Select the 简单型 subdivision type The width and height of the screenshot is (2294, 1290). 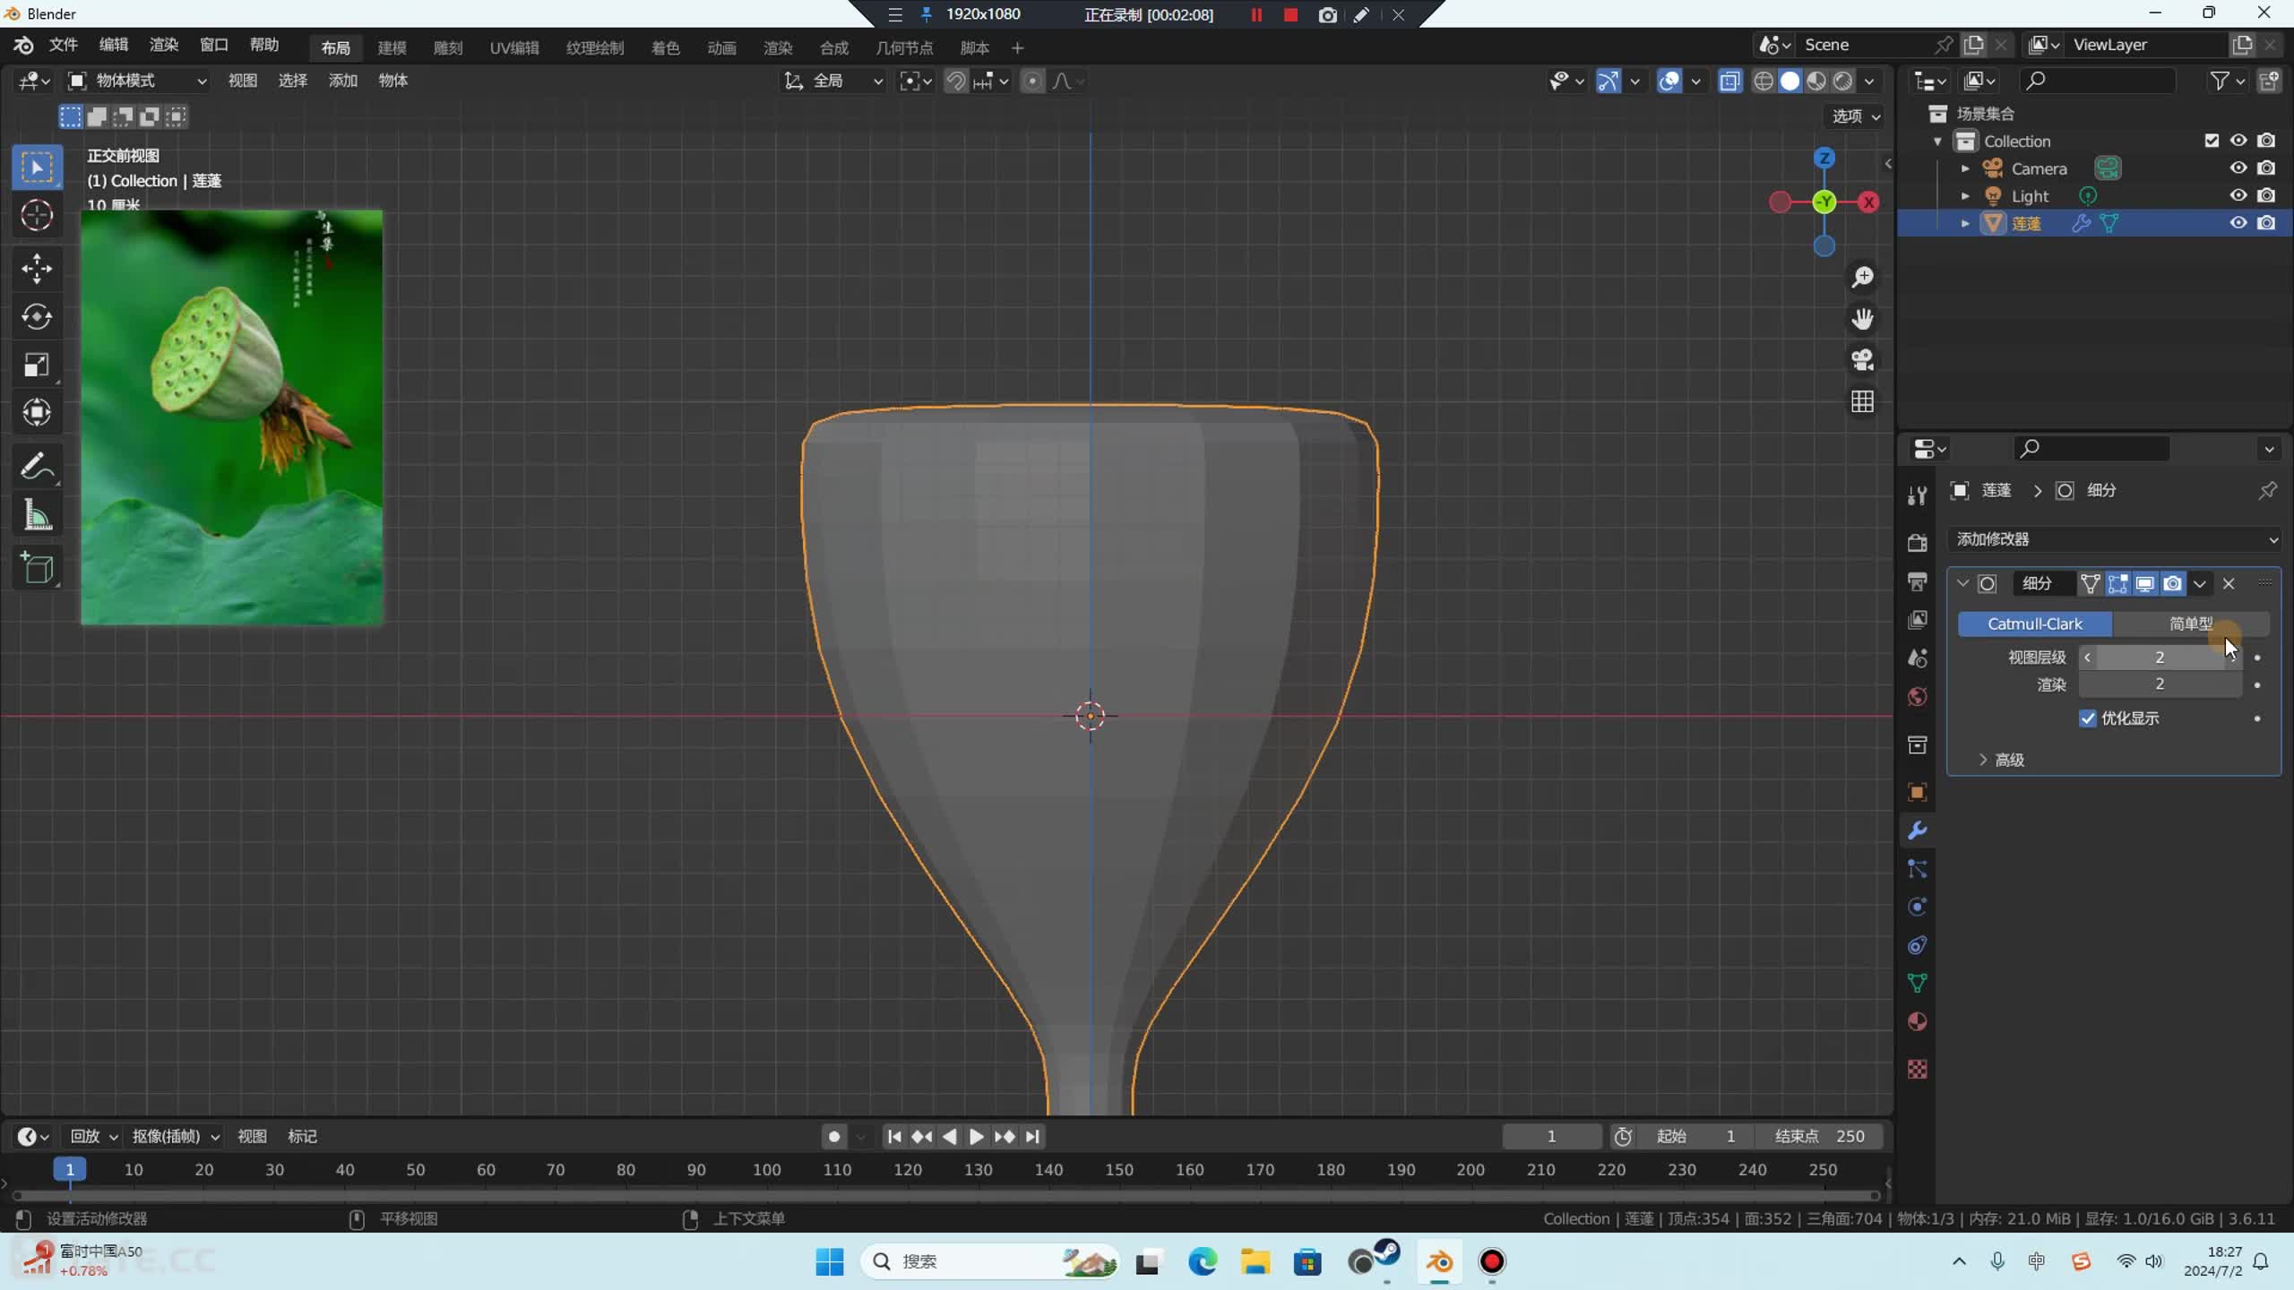pyautogui.click(x=2191, y=623)
